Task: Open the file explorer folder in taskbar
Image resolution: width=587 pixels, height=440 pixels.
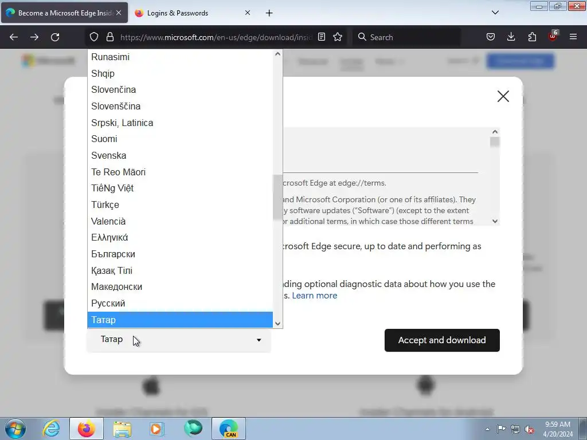Action: 123,429
